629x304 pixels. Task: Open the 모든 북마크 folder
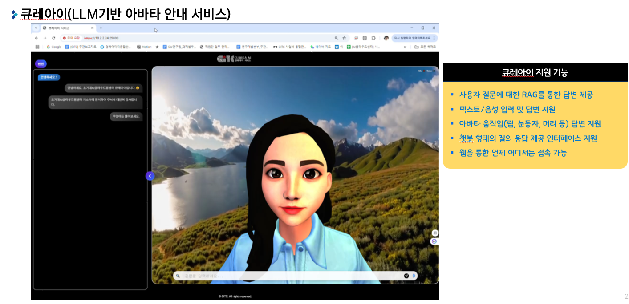425,47
